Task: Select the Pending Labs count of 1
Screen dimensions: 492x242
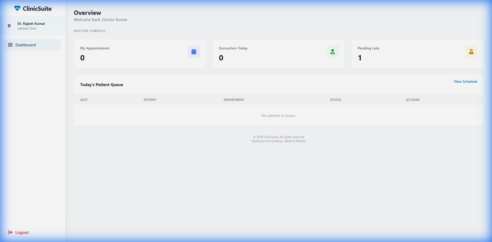Action: tap(360, 58)
